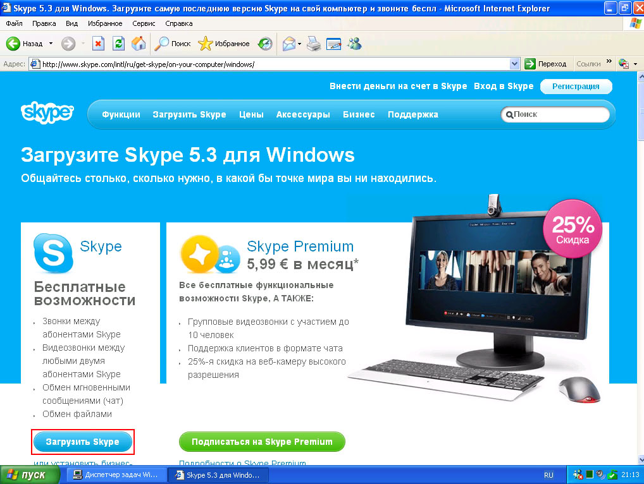
Task: Open Избранное favorites star button
Action: 224,44
